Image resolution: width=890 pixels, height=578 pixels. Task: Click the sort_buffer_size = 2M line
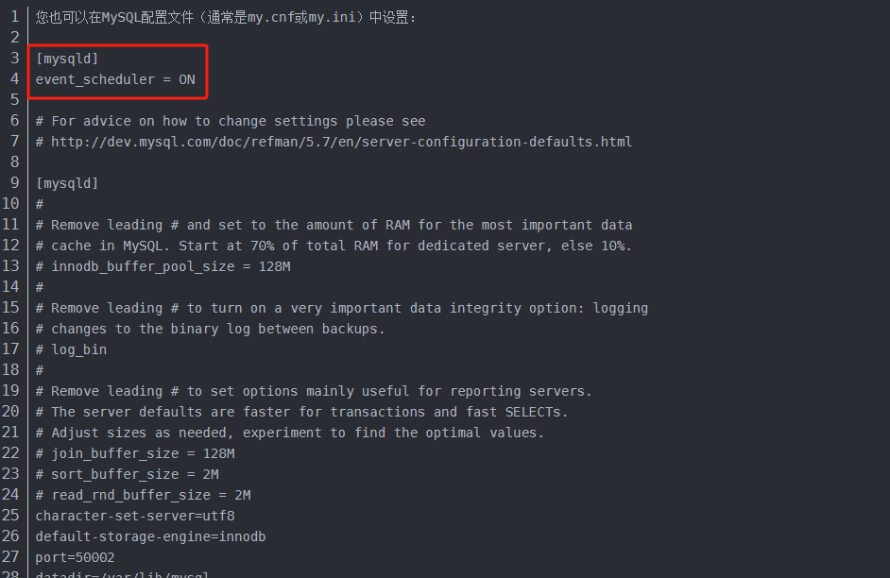pos(127,474)
